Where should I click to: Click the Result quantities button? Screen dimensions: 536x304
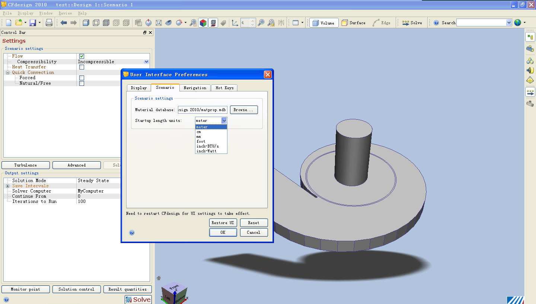[127, 289]
